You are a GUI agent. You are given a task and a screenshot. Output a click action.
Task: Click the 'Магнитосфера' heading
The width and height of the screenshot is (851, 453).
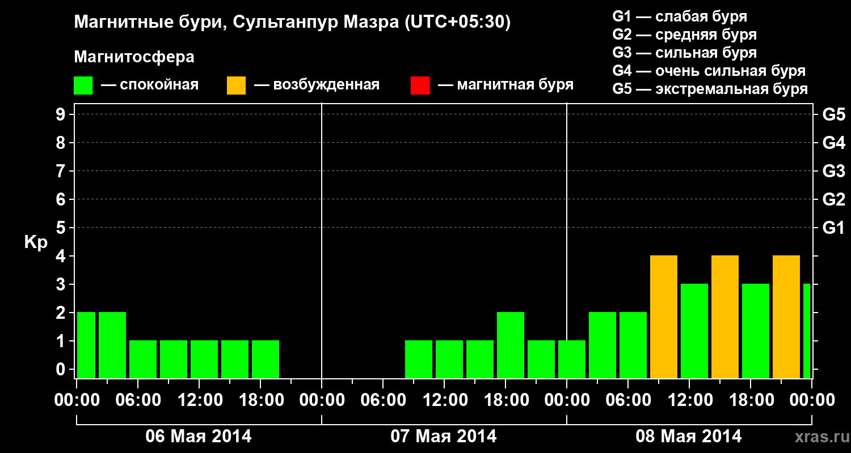pos(134,57)
